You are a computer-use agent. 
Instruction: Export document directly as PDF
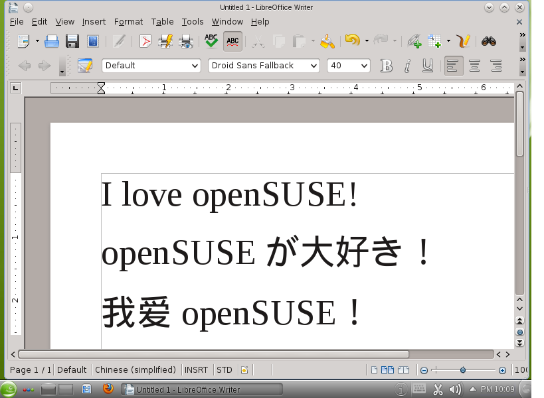[145, 41]
